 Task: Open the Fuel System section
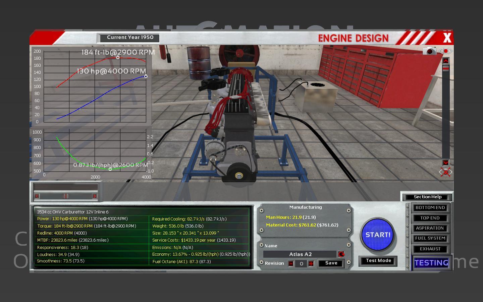coord(430,238)
